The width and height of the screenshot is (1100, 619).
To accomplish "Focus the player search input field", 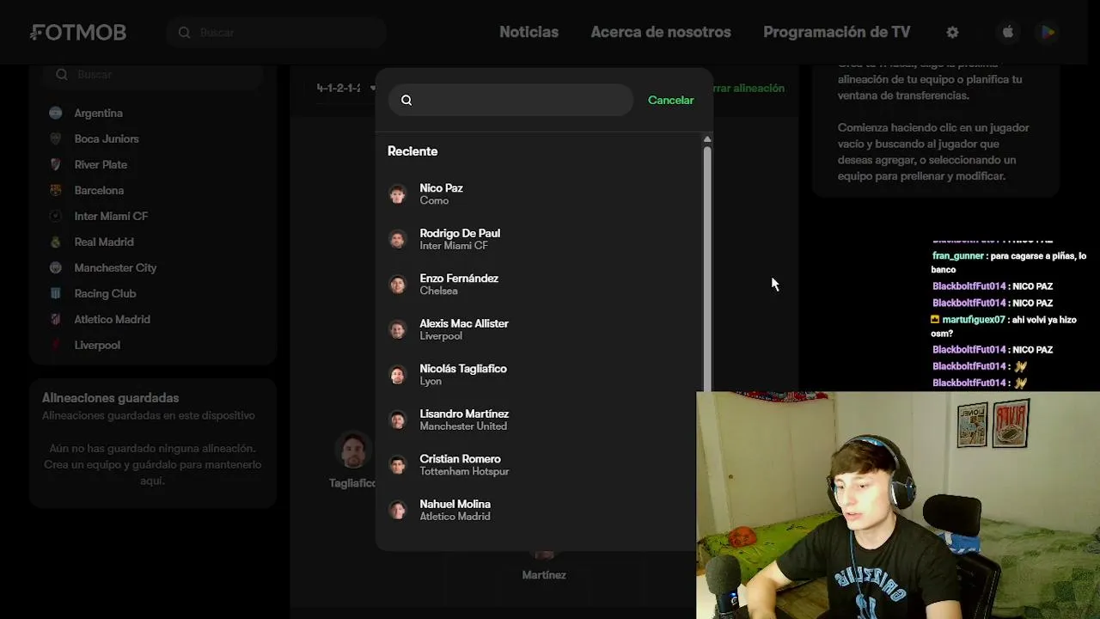I will [x=510, y=100].
